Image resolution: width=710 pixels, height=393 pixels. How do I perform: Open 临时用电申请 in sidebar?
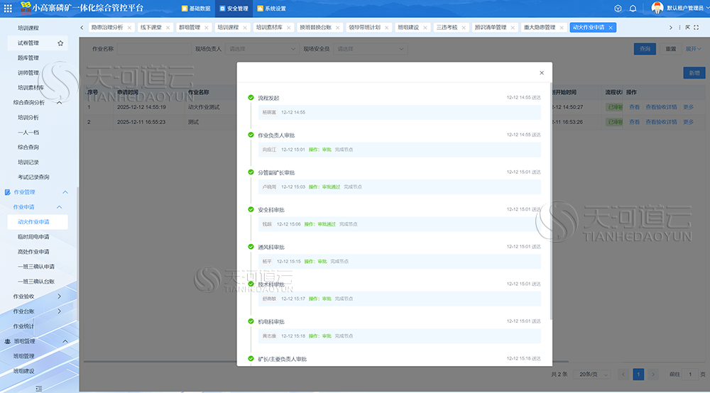tap(33, 237)
